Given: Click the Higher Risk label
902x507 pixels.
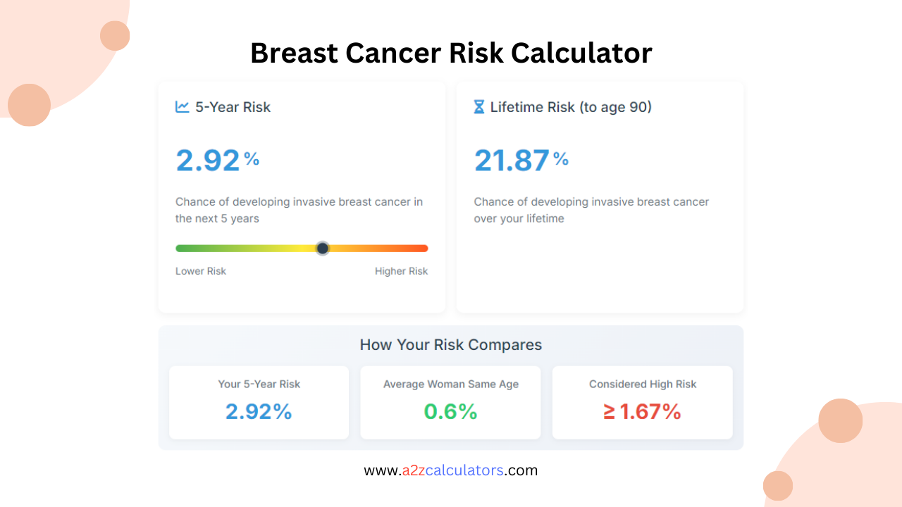Looking at the screenshot, I should click(402, 270).
